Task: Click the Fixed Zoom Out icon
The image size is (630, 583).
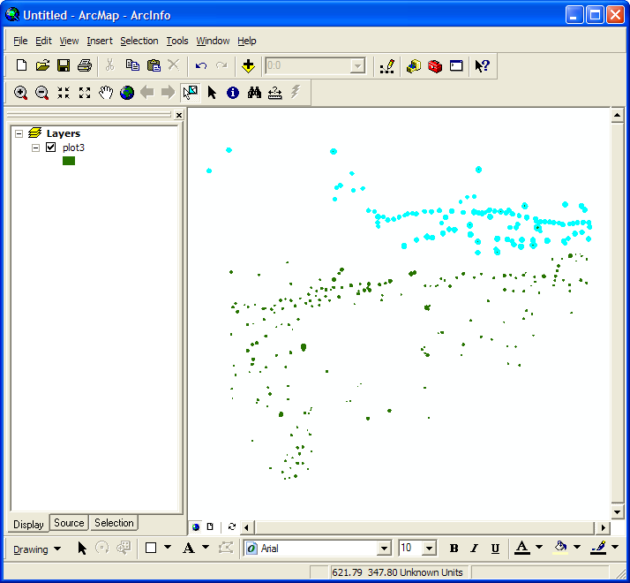Action: point(85,93)
